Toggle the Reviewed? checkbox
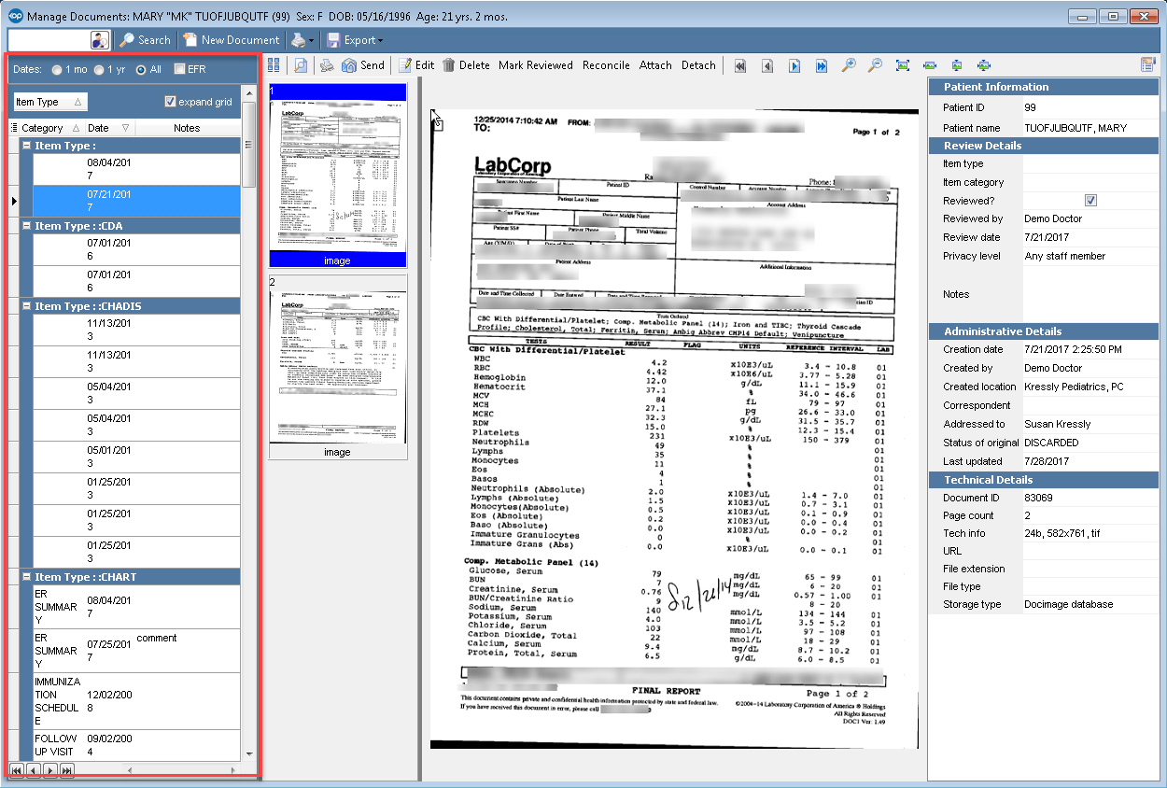 click(1090, 201)
